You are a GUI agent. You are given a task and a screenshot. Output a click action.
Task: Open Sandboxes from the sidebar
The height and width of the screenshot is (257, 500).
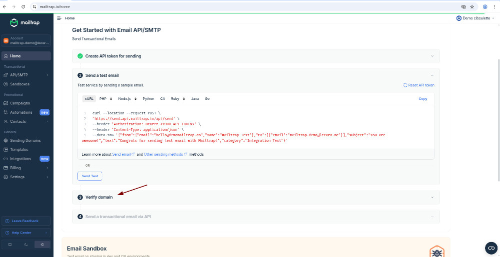click(20, 84)
